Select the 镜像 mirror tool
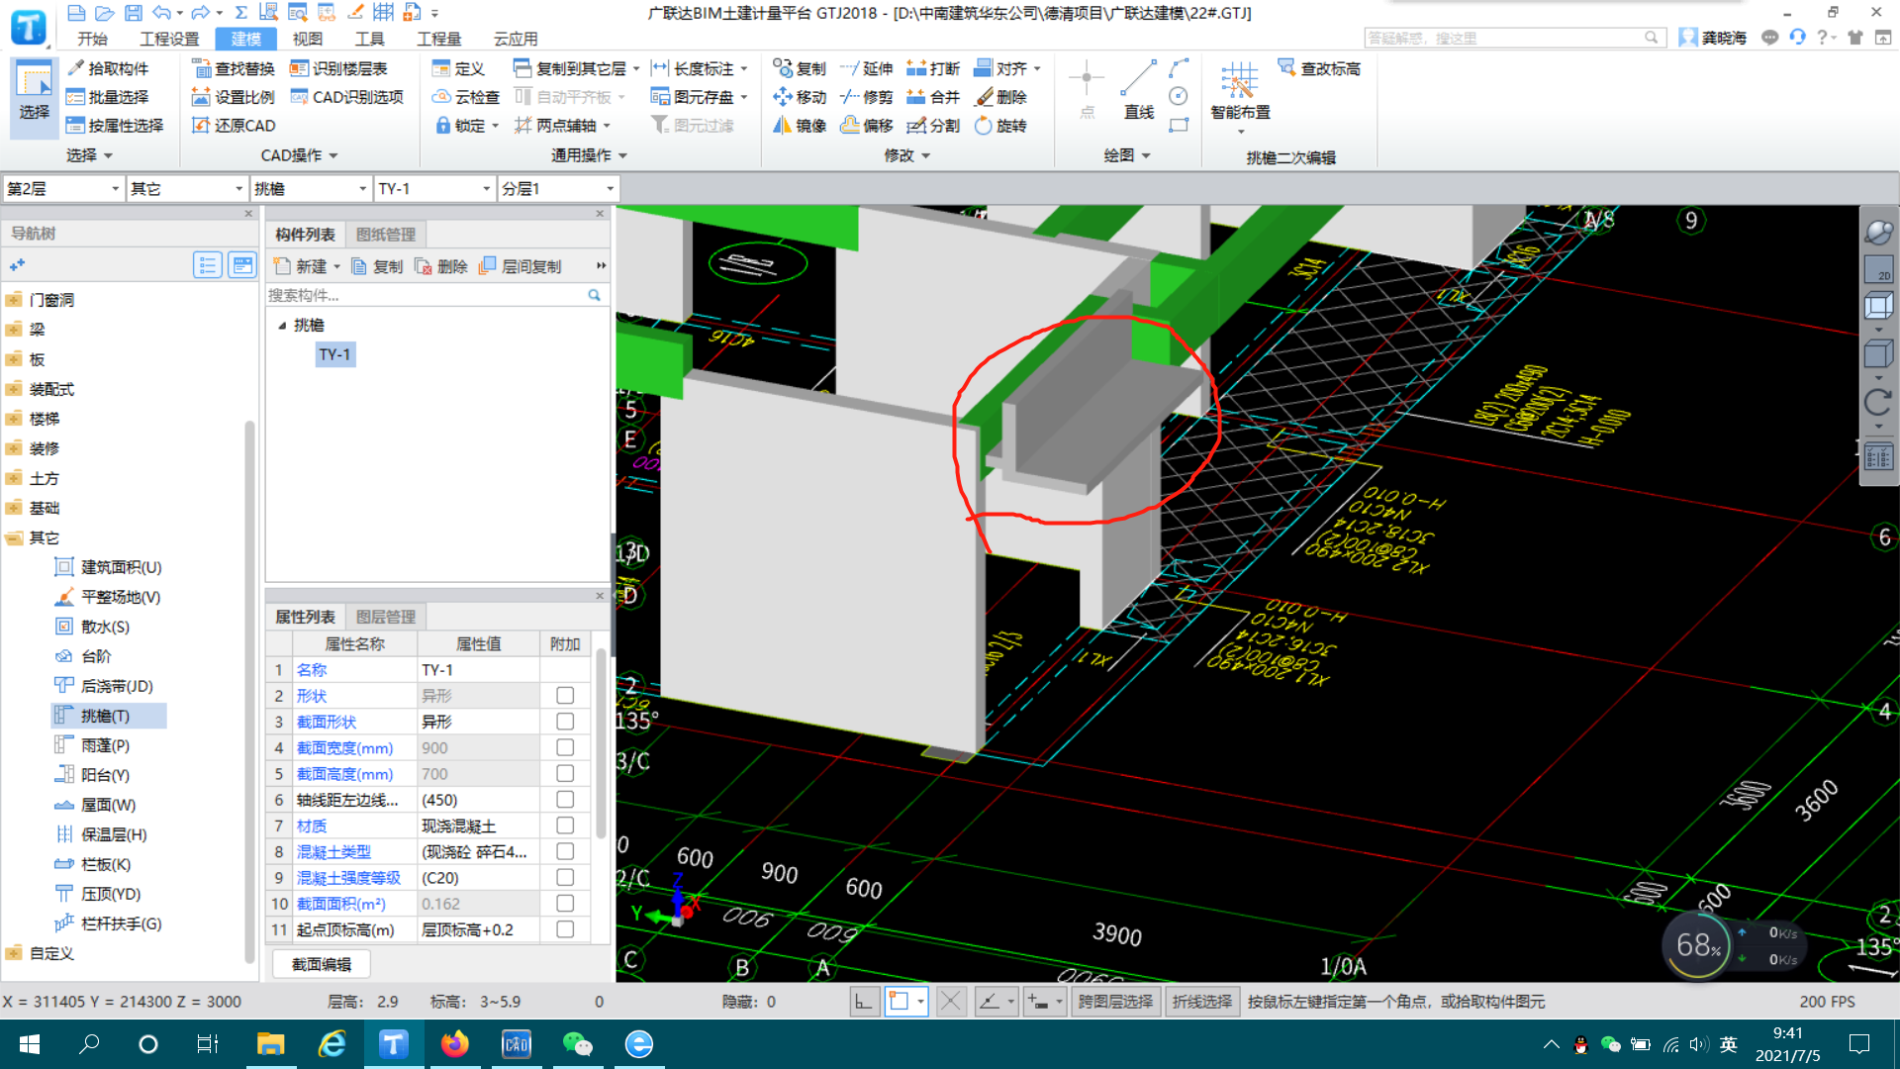1900x1069 pixels. coord(800,126)
